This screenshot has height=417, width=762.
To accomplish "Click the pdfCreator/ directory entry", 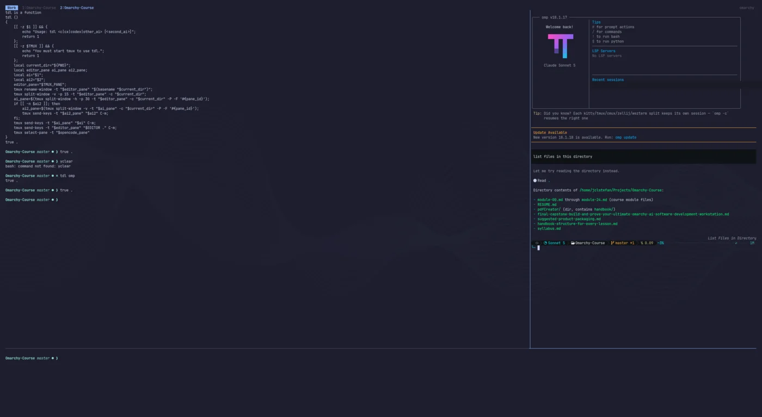I will point(549,209).
